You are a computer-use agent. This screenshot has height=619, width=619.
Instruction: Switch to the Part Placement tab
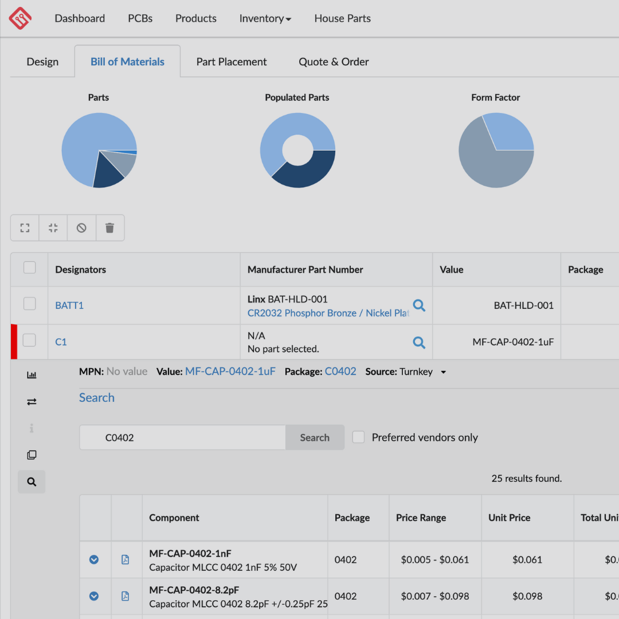[232, 62]
